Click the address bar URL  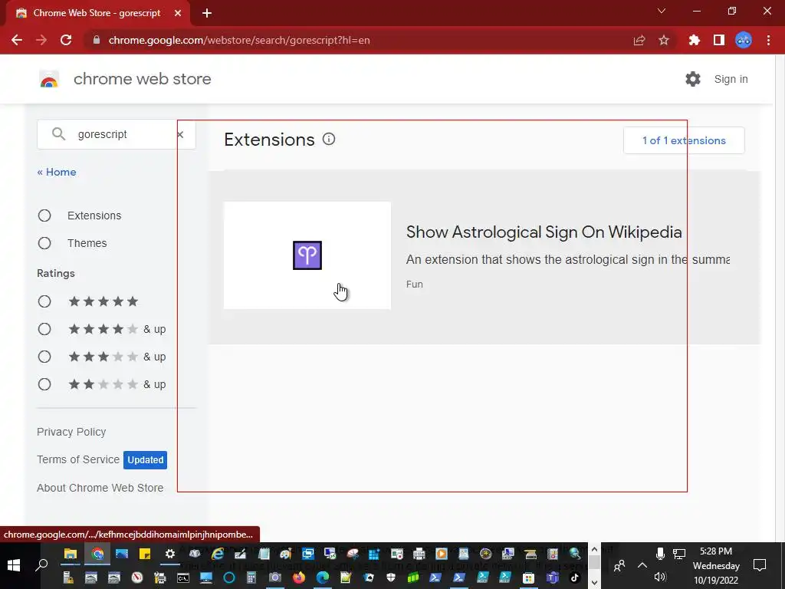239,40
